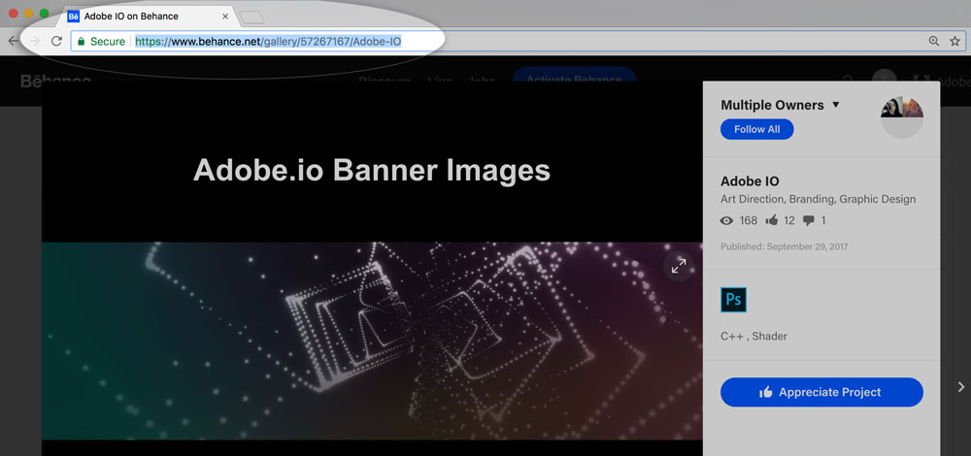The image size is (971, 456).
Task: Open the owners' avatar thumbnail
Action: coord(902,116)
